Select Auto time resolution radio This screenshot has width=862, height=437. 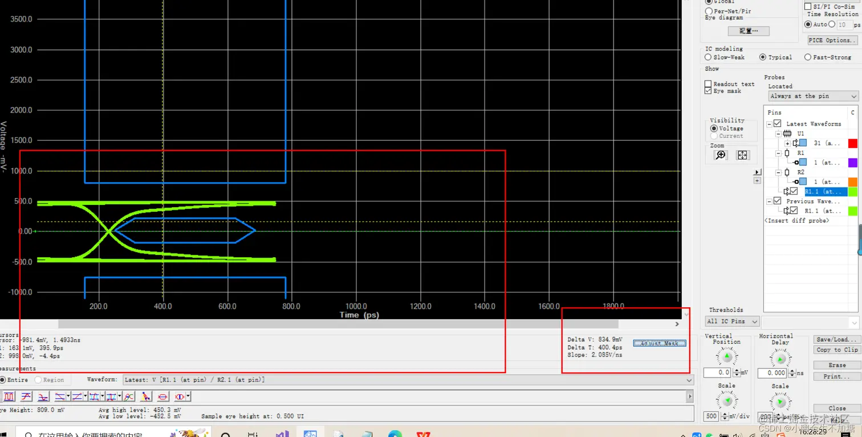[x=808, y=24]
